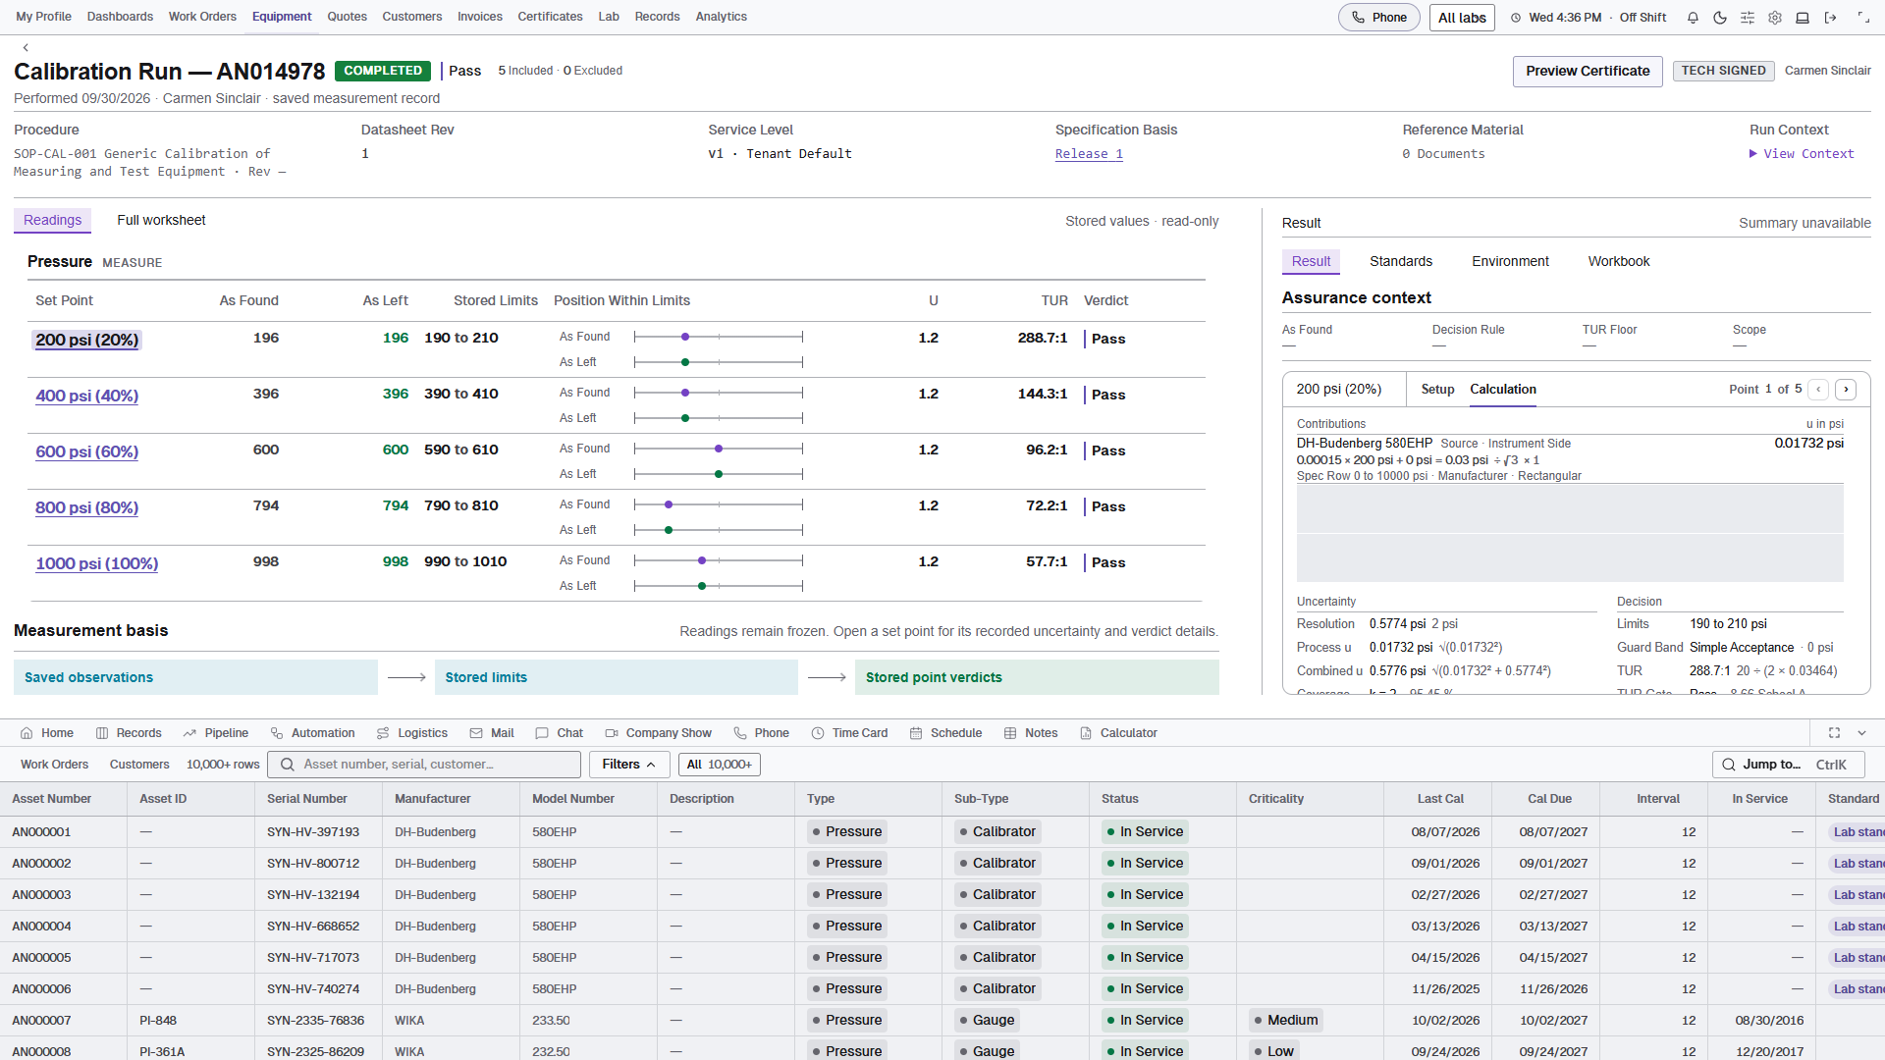The height and width of the screenshot is (1060, 1885).
Task: Open the All labs selector
Action: pos(1462,18)
